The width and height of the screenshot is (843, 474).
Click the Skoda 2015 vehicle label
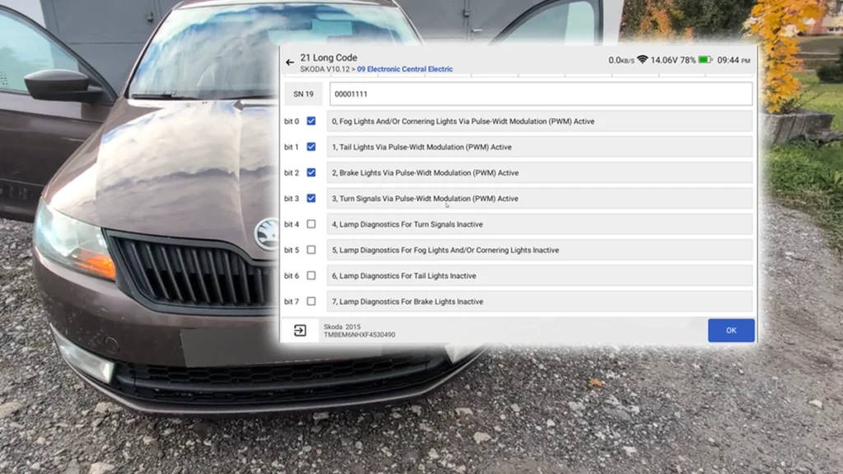click(342, 327)
